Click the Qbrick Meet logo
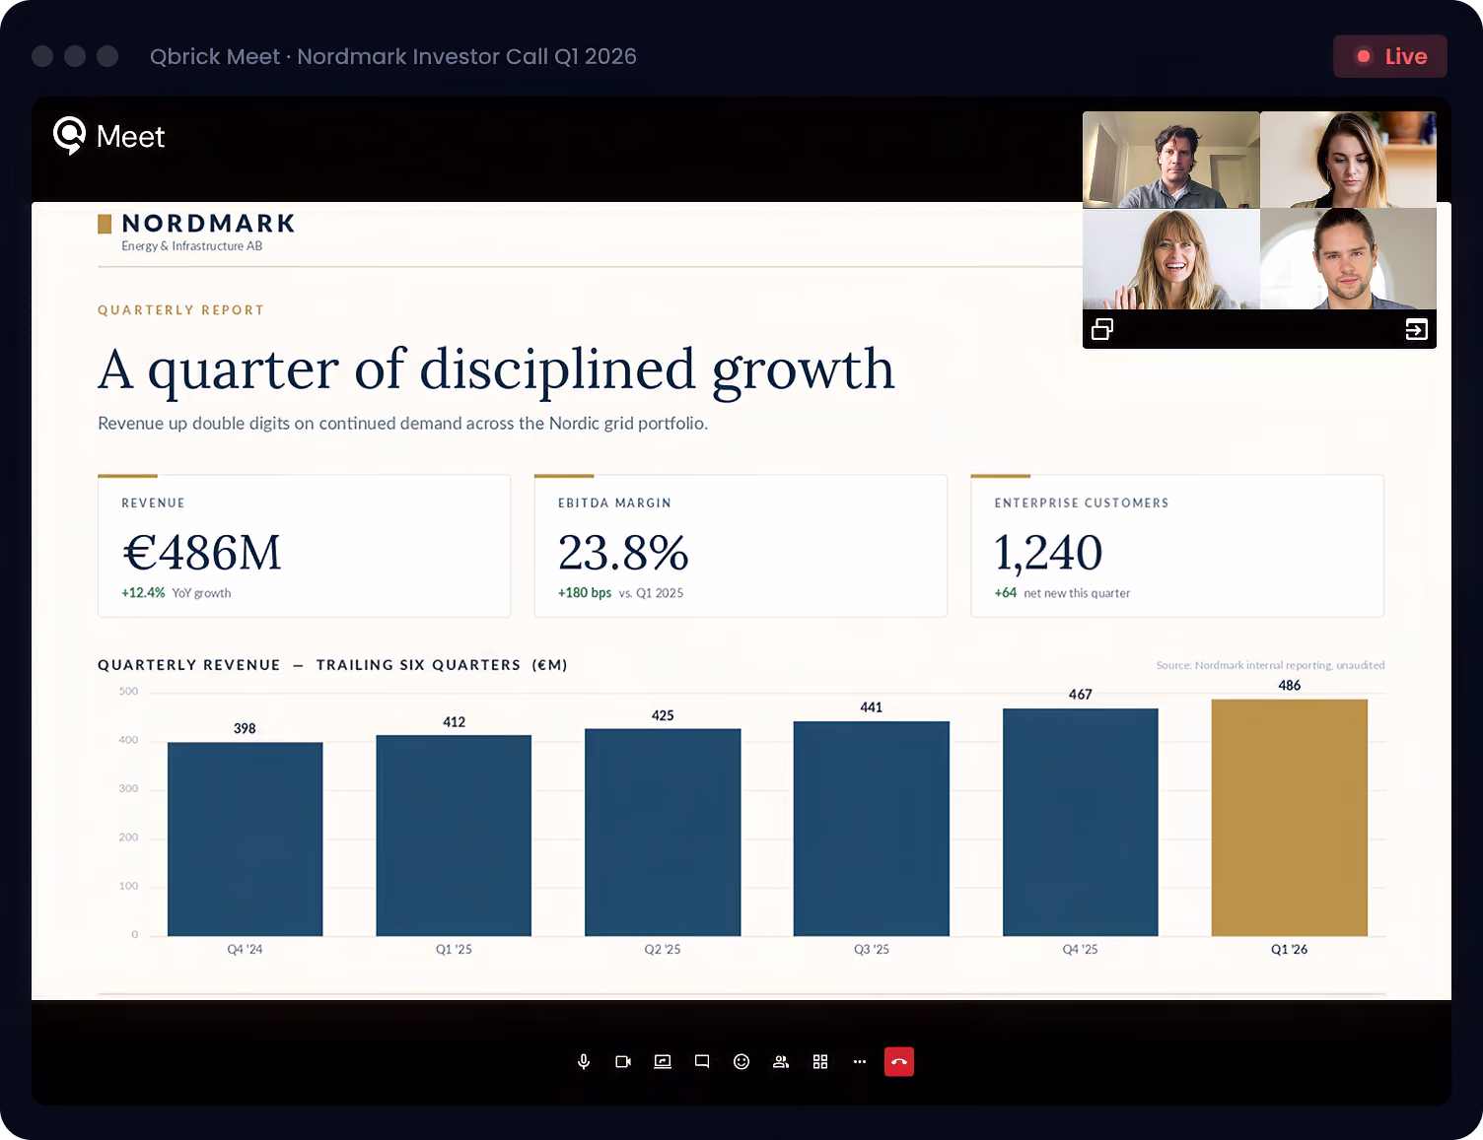1483x1140 pixels. point(109,136)
